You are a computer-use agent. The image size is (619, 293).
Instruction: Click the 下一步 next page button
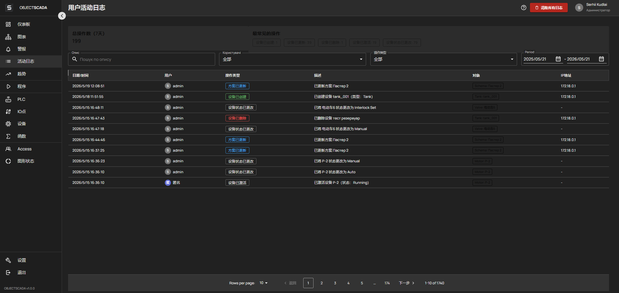tap(406, 283)
